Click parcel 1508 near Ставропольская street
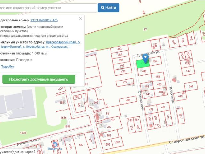 click(x=117, y=142)
